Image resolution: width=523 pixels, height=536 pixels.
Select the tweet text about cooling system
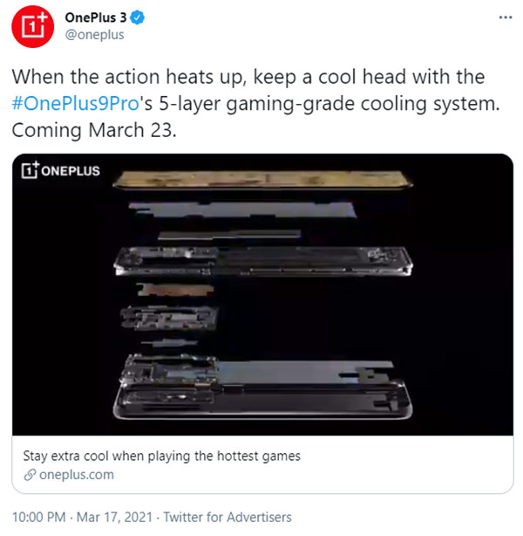[256, 103]
